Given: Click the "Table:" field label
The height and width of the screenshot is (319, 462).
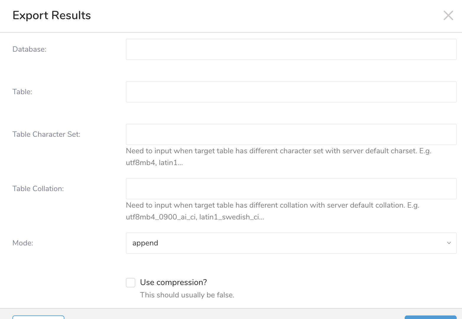Looking at the screenshot, I should (22, 92).
